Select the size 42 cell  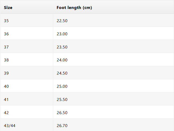(x=6, y=113)
